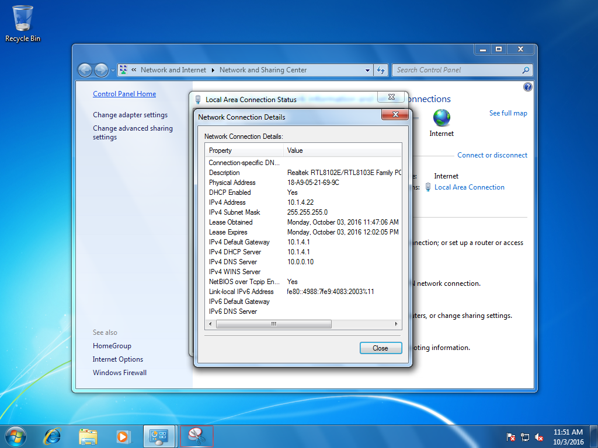Click the Property column header

tap(244, 150)
